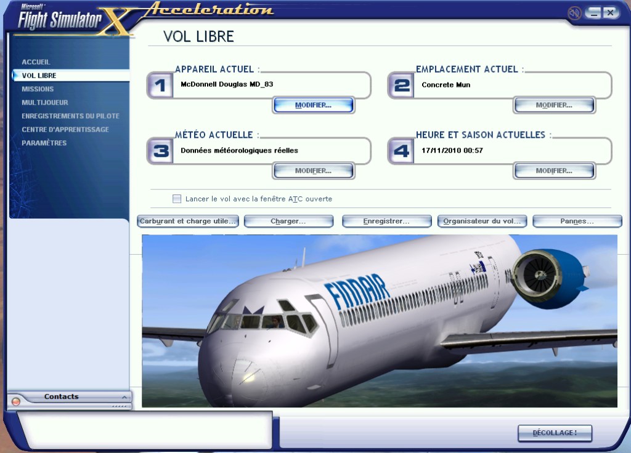Click the Contacts panel header
631x453 pixels.
click(x=69, y=397)
